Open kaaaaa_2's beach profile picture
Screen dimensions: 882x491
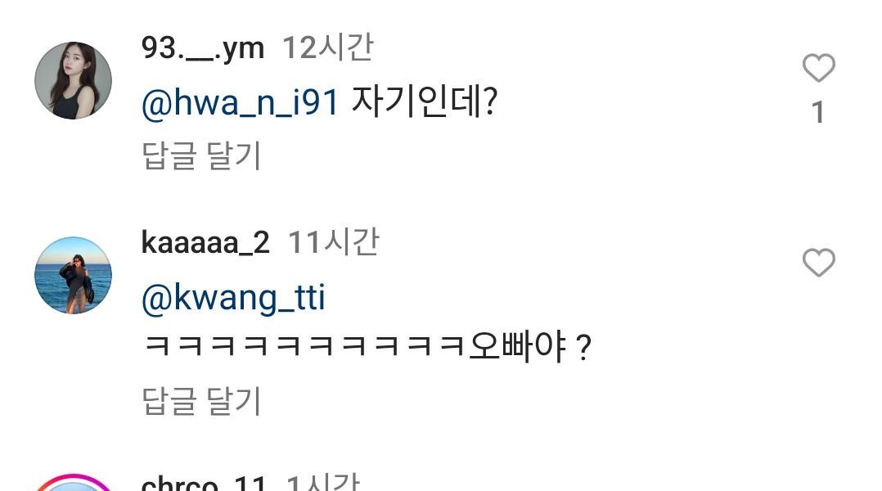(73, 275)
